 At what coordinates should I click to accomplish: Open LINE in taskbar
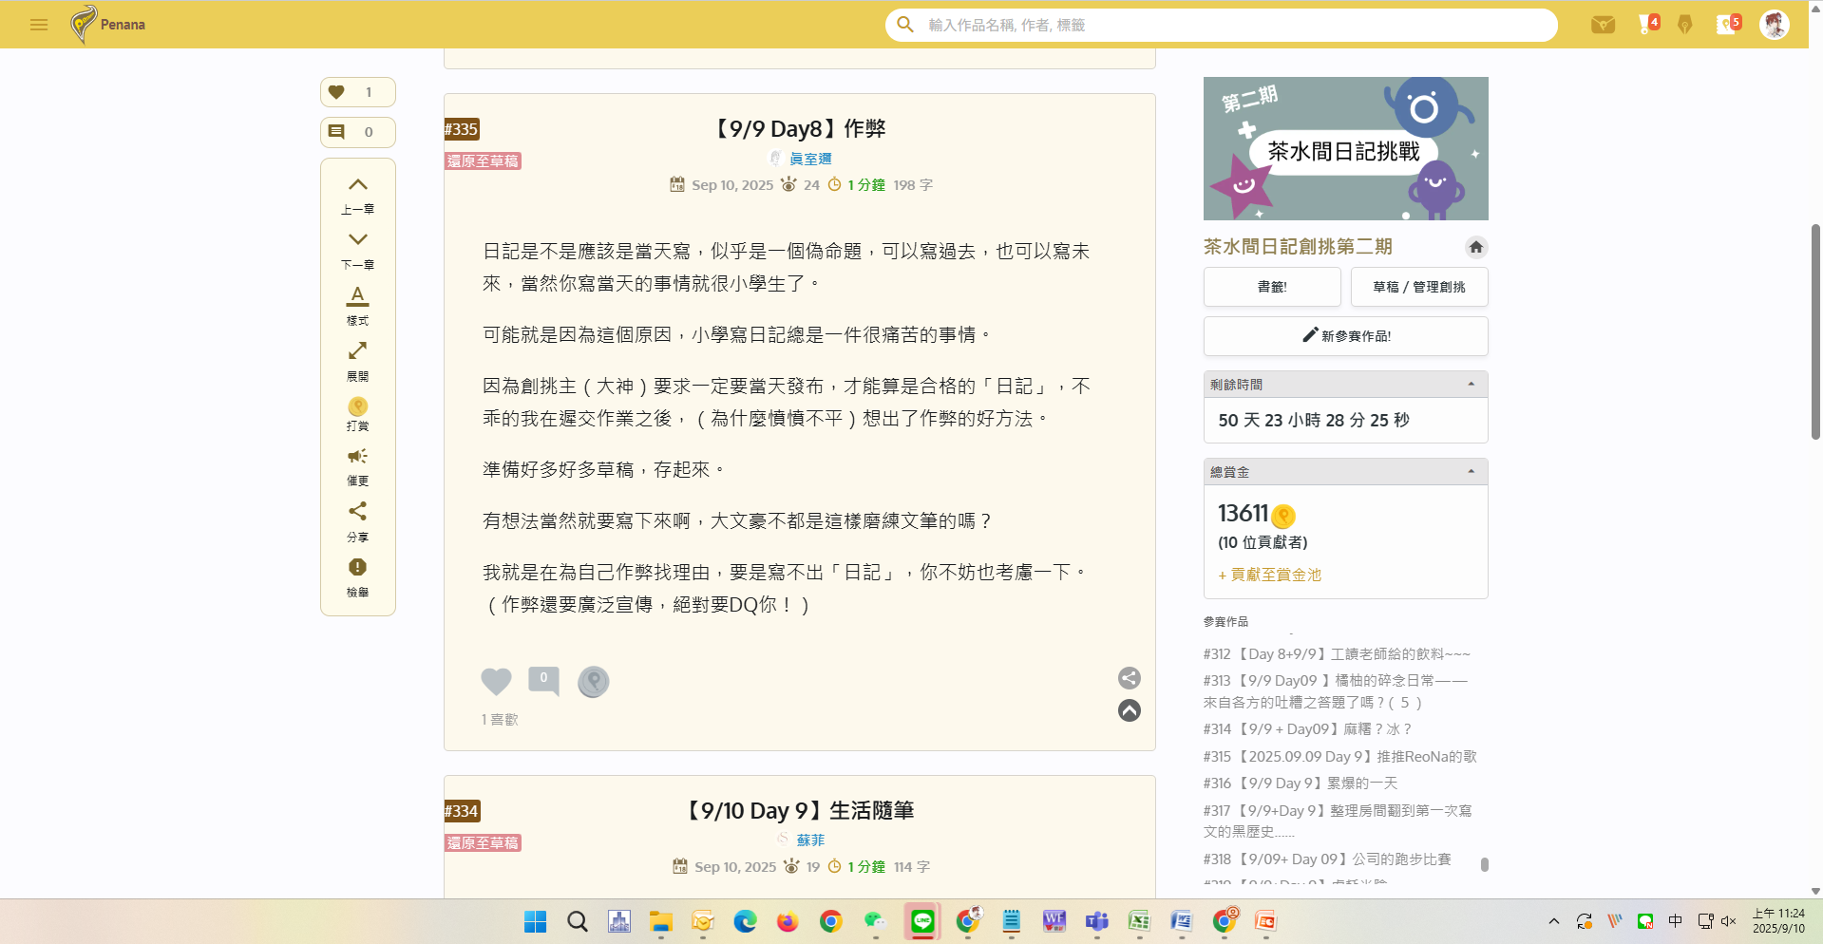click(922, 921)
